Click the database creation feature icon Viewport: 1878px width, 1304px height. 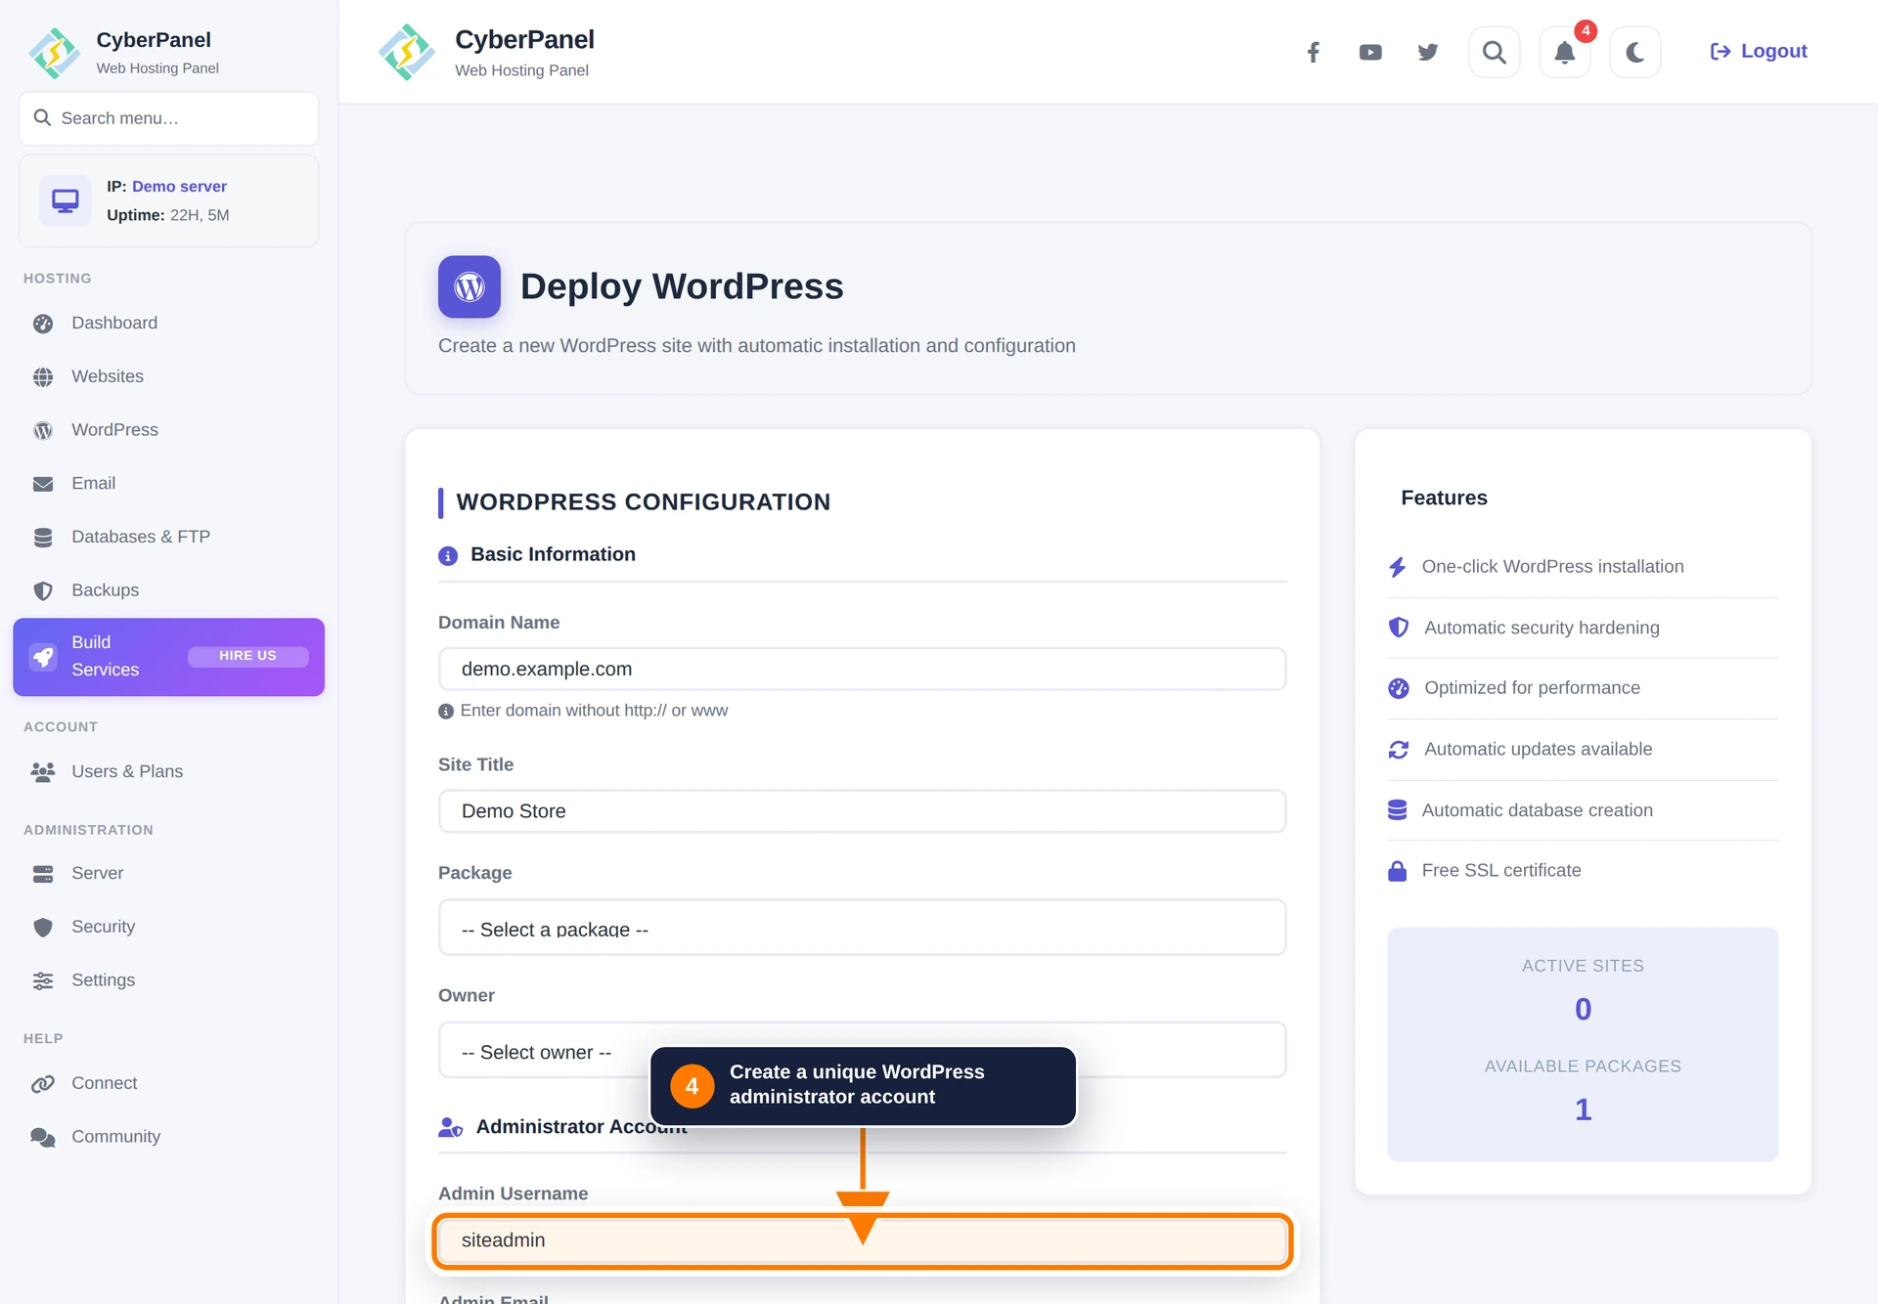(x=1398, y=810)
